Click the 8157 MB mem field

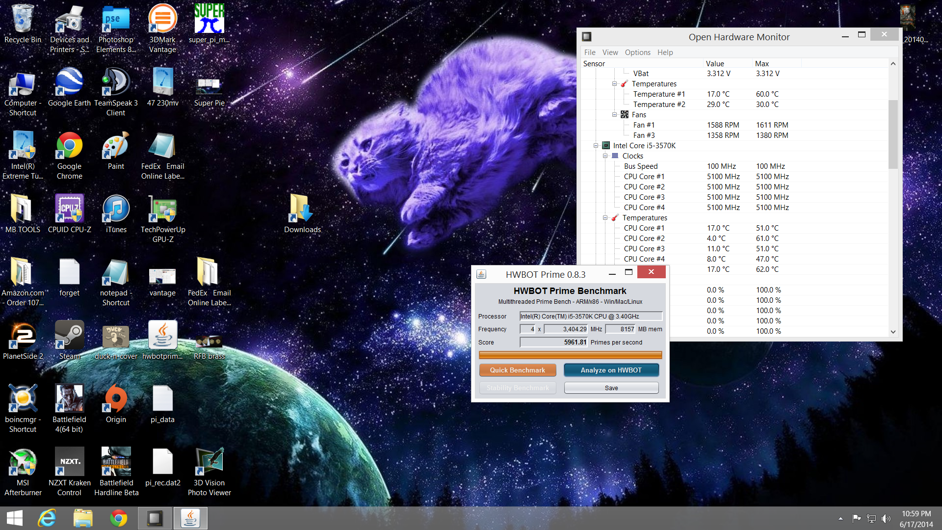[620, 329]
